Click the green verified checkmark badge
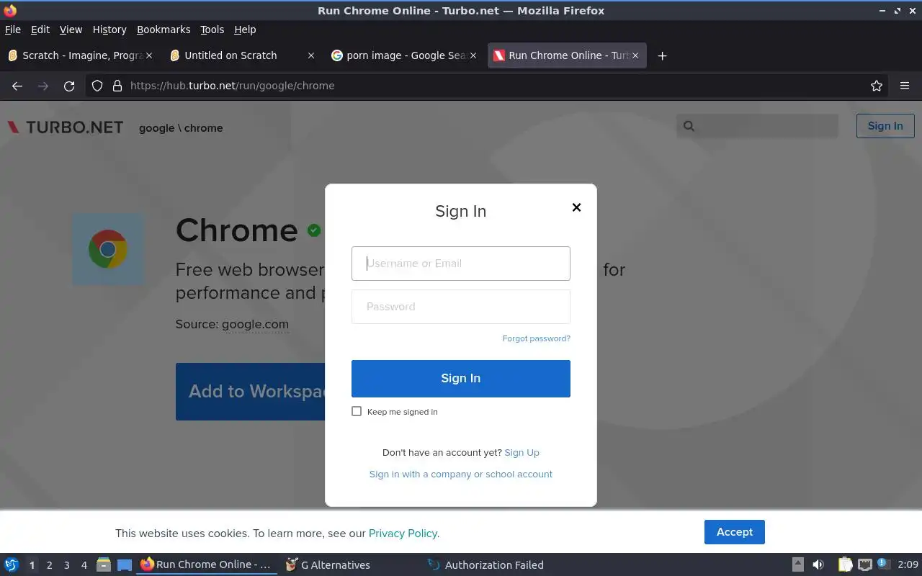922x576 pixels. (314, 230)
